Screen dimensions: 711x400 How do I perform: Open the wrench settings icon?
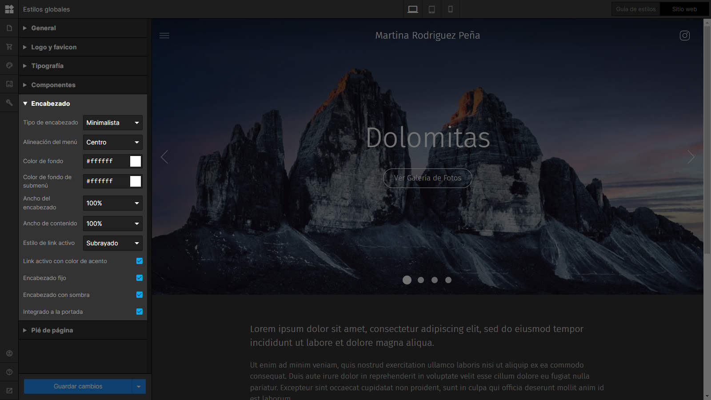pyautogui.click(x=9, y=103)
